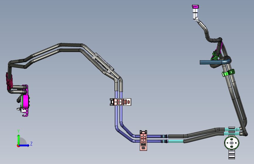Select the lower cyan tube segment left of the grey hose

(176, 141)
